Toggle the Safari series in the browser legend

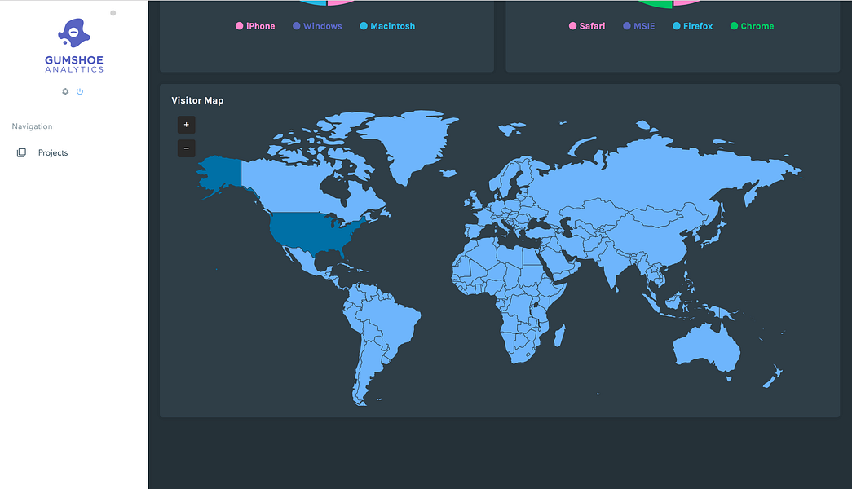(x=587, y=25)
